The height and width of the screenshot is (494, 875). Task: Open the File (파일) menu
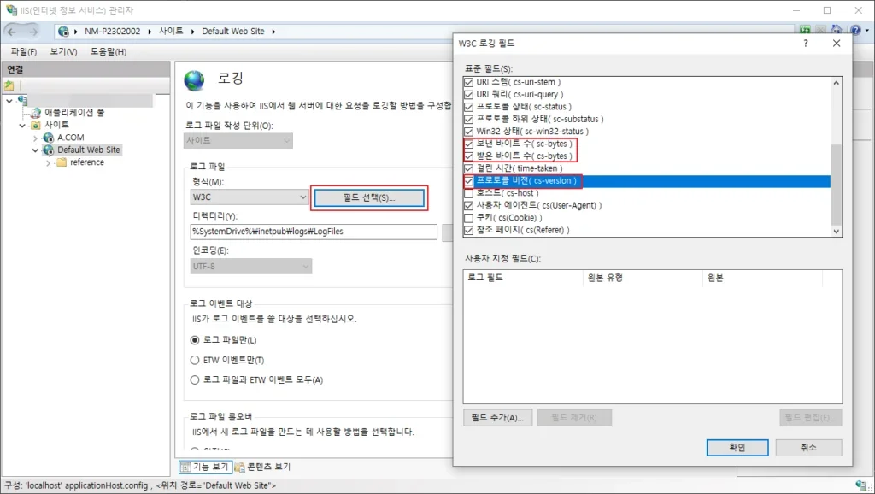coord(23,51)
